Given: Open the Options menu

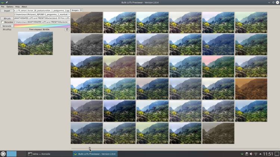Looking at the screenshot, I should pyautogui.click(x=10, y=7).
